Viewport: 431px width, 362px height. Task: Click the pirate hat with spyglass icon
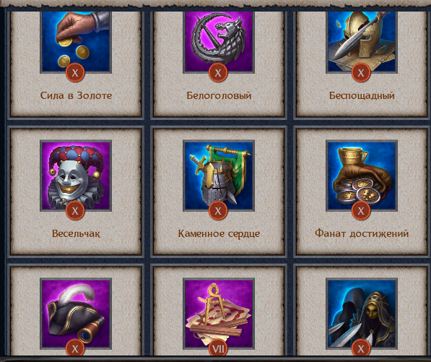click(x=76, y=314)
